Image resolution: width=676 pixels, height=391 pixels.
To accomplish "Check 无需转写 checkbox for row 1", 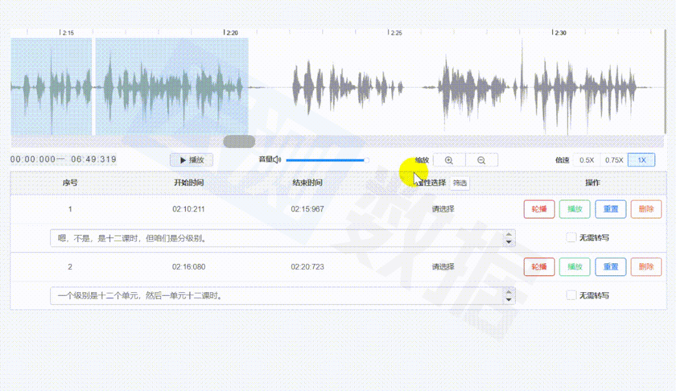I will point(571,238).
